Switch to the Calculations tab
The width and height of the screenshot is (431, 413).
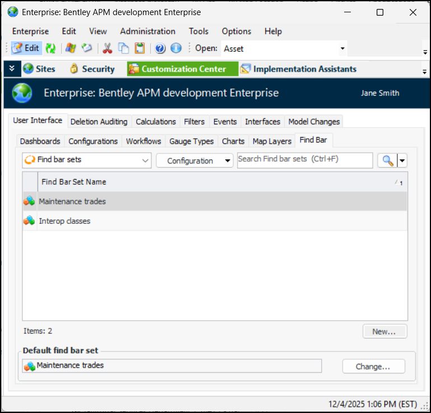156,121
